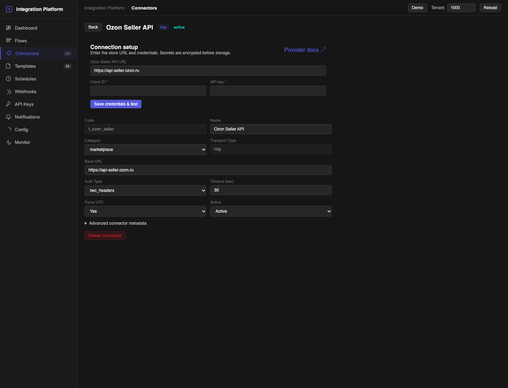Open Templates in the sidebar
This screenshot has height=388, width=508.
(39, 66)
